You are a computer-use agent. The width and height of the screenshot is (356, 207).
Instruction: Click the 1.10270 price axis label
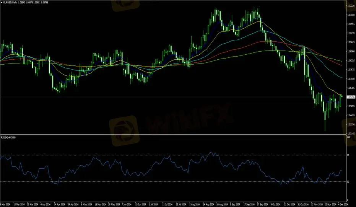351,33
